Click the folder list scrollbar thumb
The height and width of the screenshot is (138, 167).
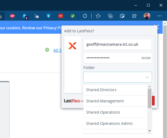[x=149, y=99]
